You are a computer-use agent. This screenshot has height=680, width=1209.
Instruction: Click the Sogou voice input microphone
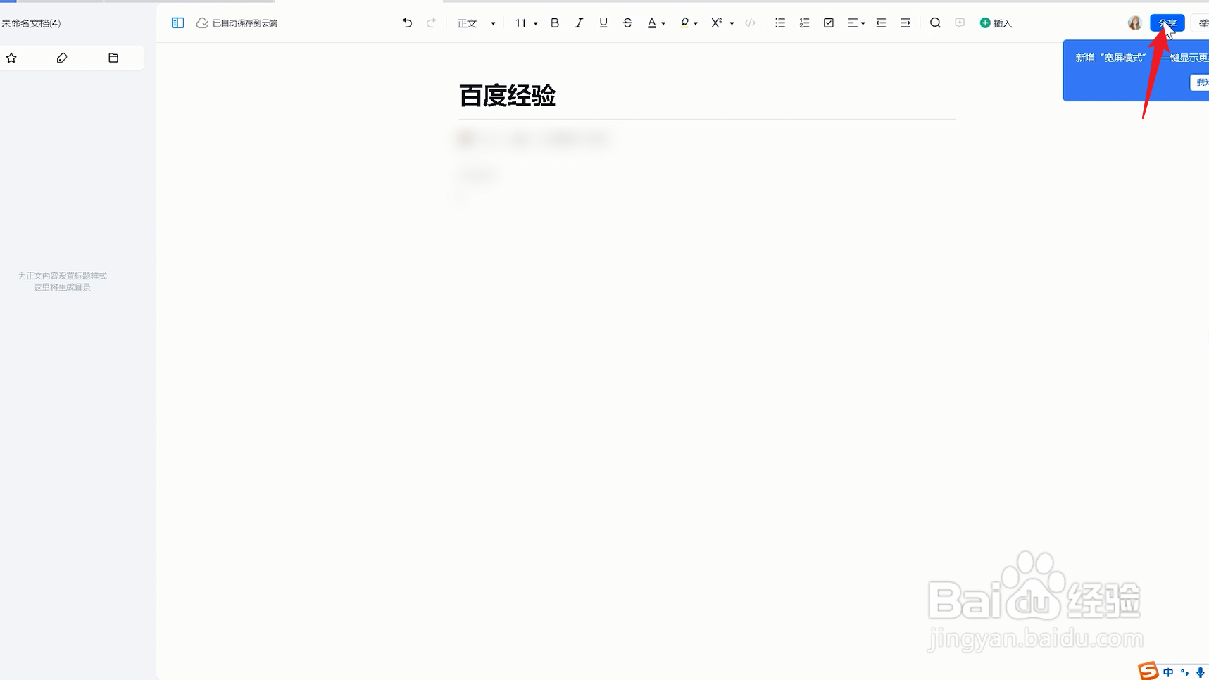(1201, 672)
